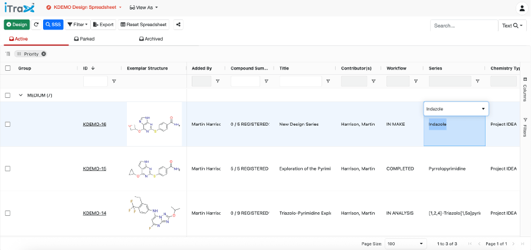The width and height of the screenshot is (531, 250).
Task: Click the Group column header
Action: tap(25, 68)
